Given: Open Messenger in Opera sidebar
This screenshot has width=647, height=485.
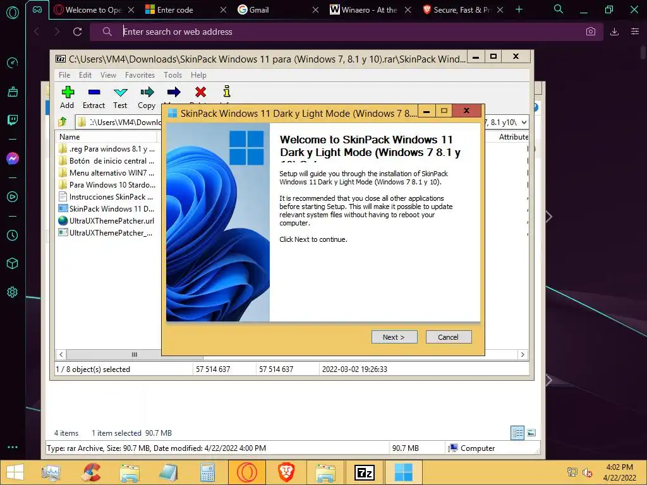Looking at the screenshot, I should pos(13,159).
